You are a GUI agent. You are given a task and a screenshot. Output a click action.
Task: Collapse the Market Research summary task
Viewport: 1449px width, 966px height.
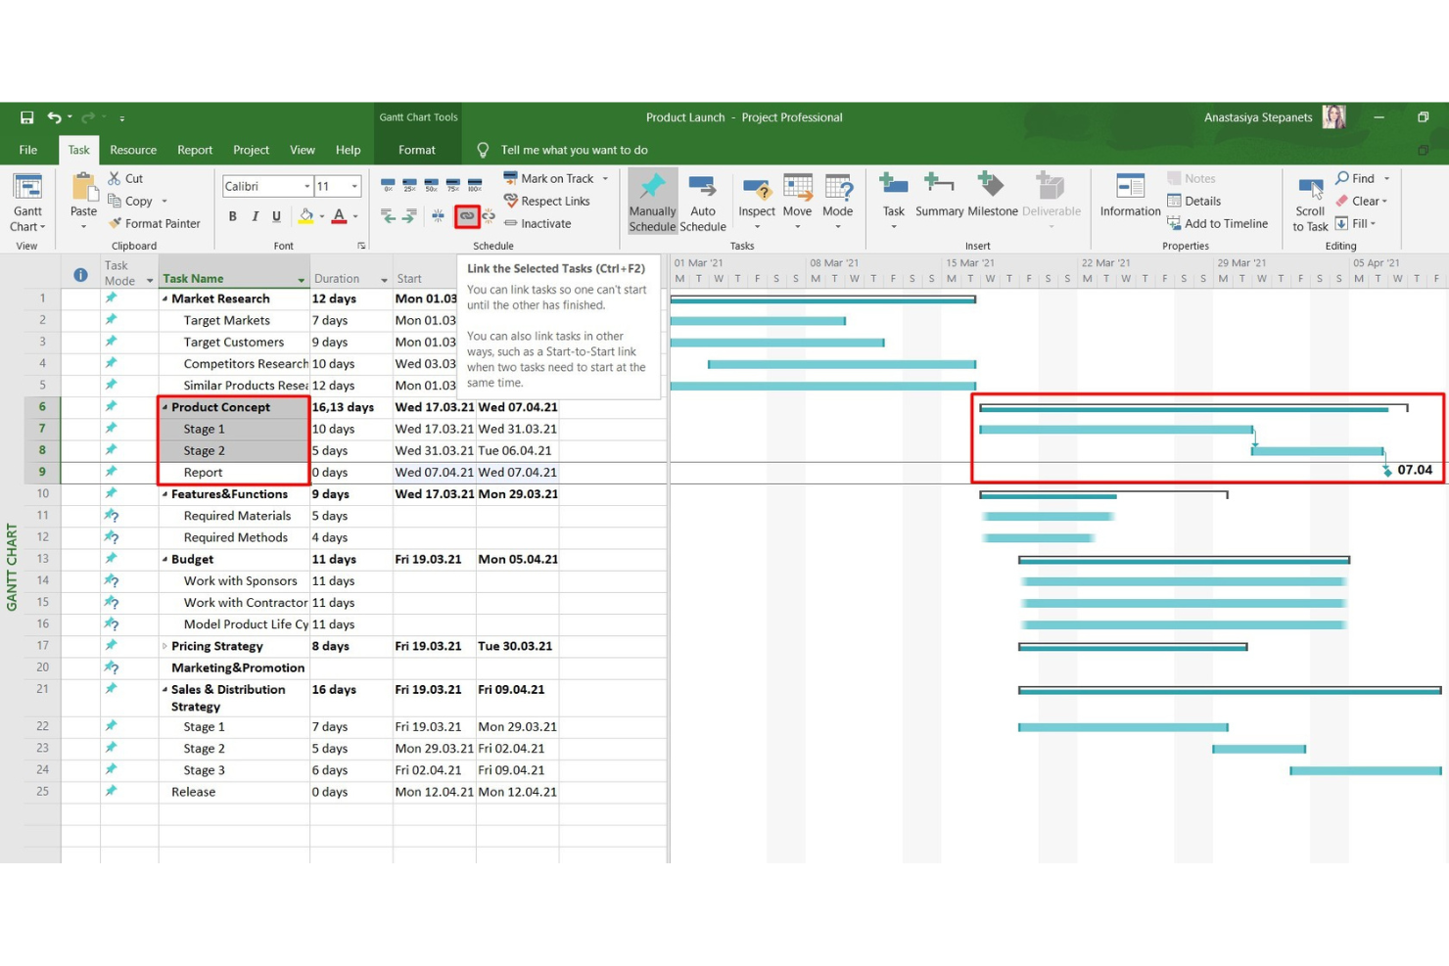point(164,299)
